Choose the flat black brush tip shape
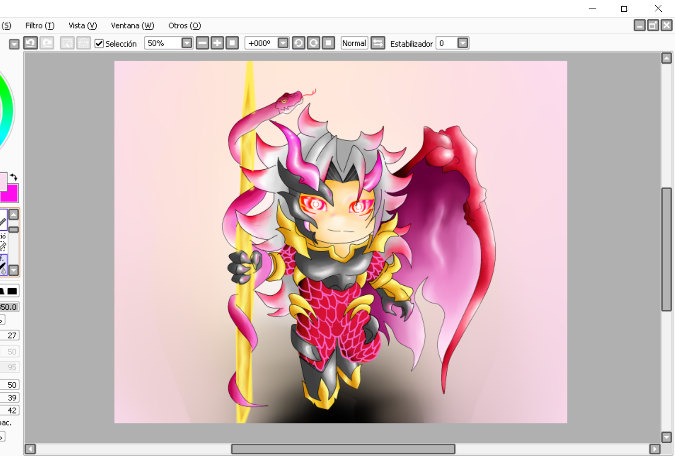This screenshot has height=456, width=675. [12, 291]
